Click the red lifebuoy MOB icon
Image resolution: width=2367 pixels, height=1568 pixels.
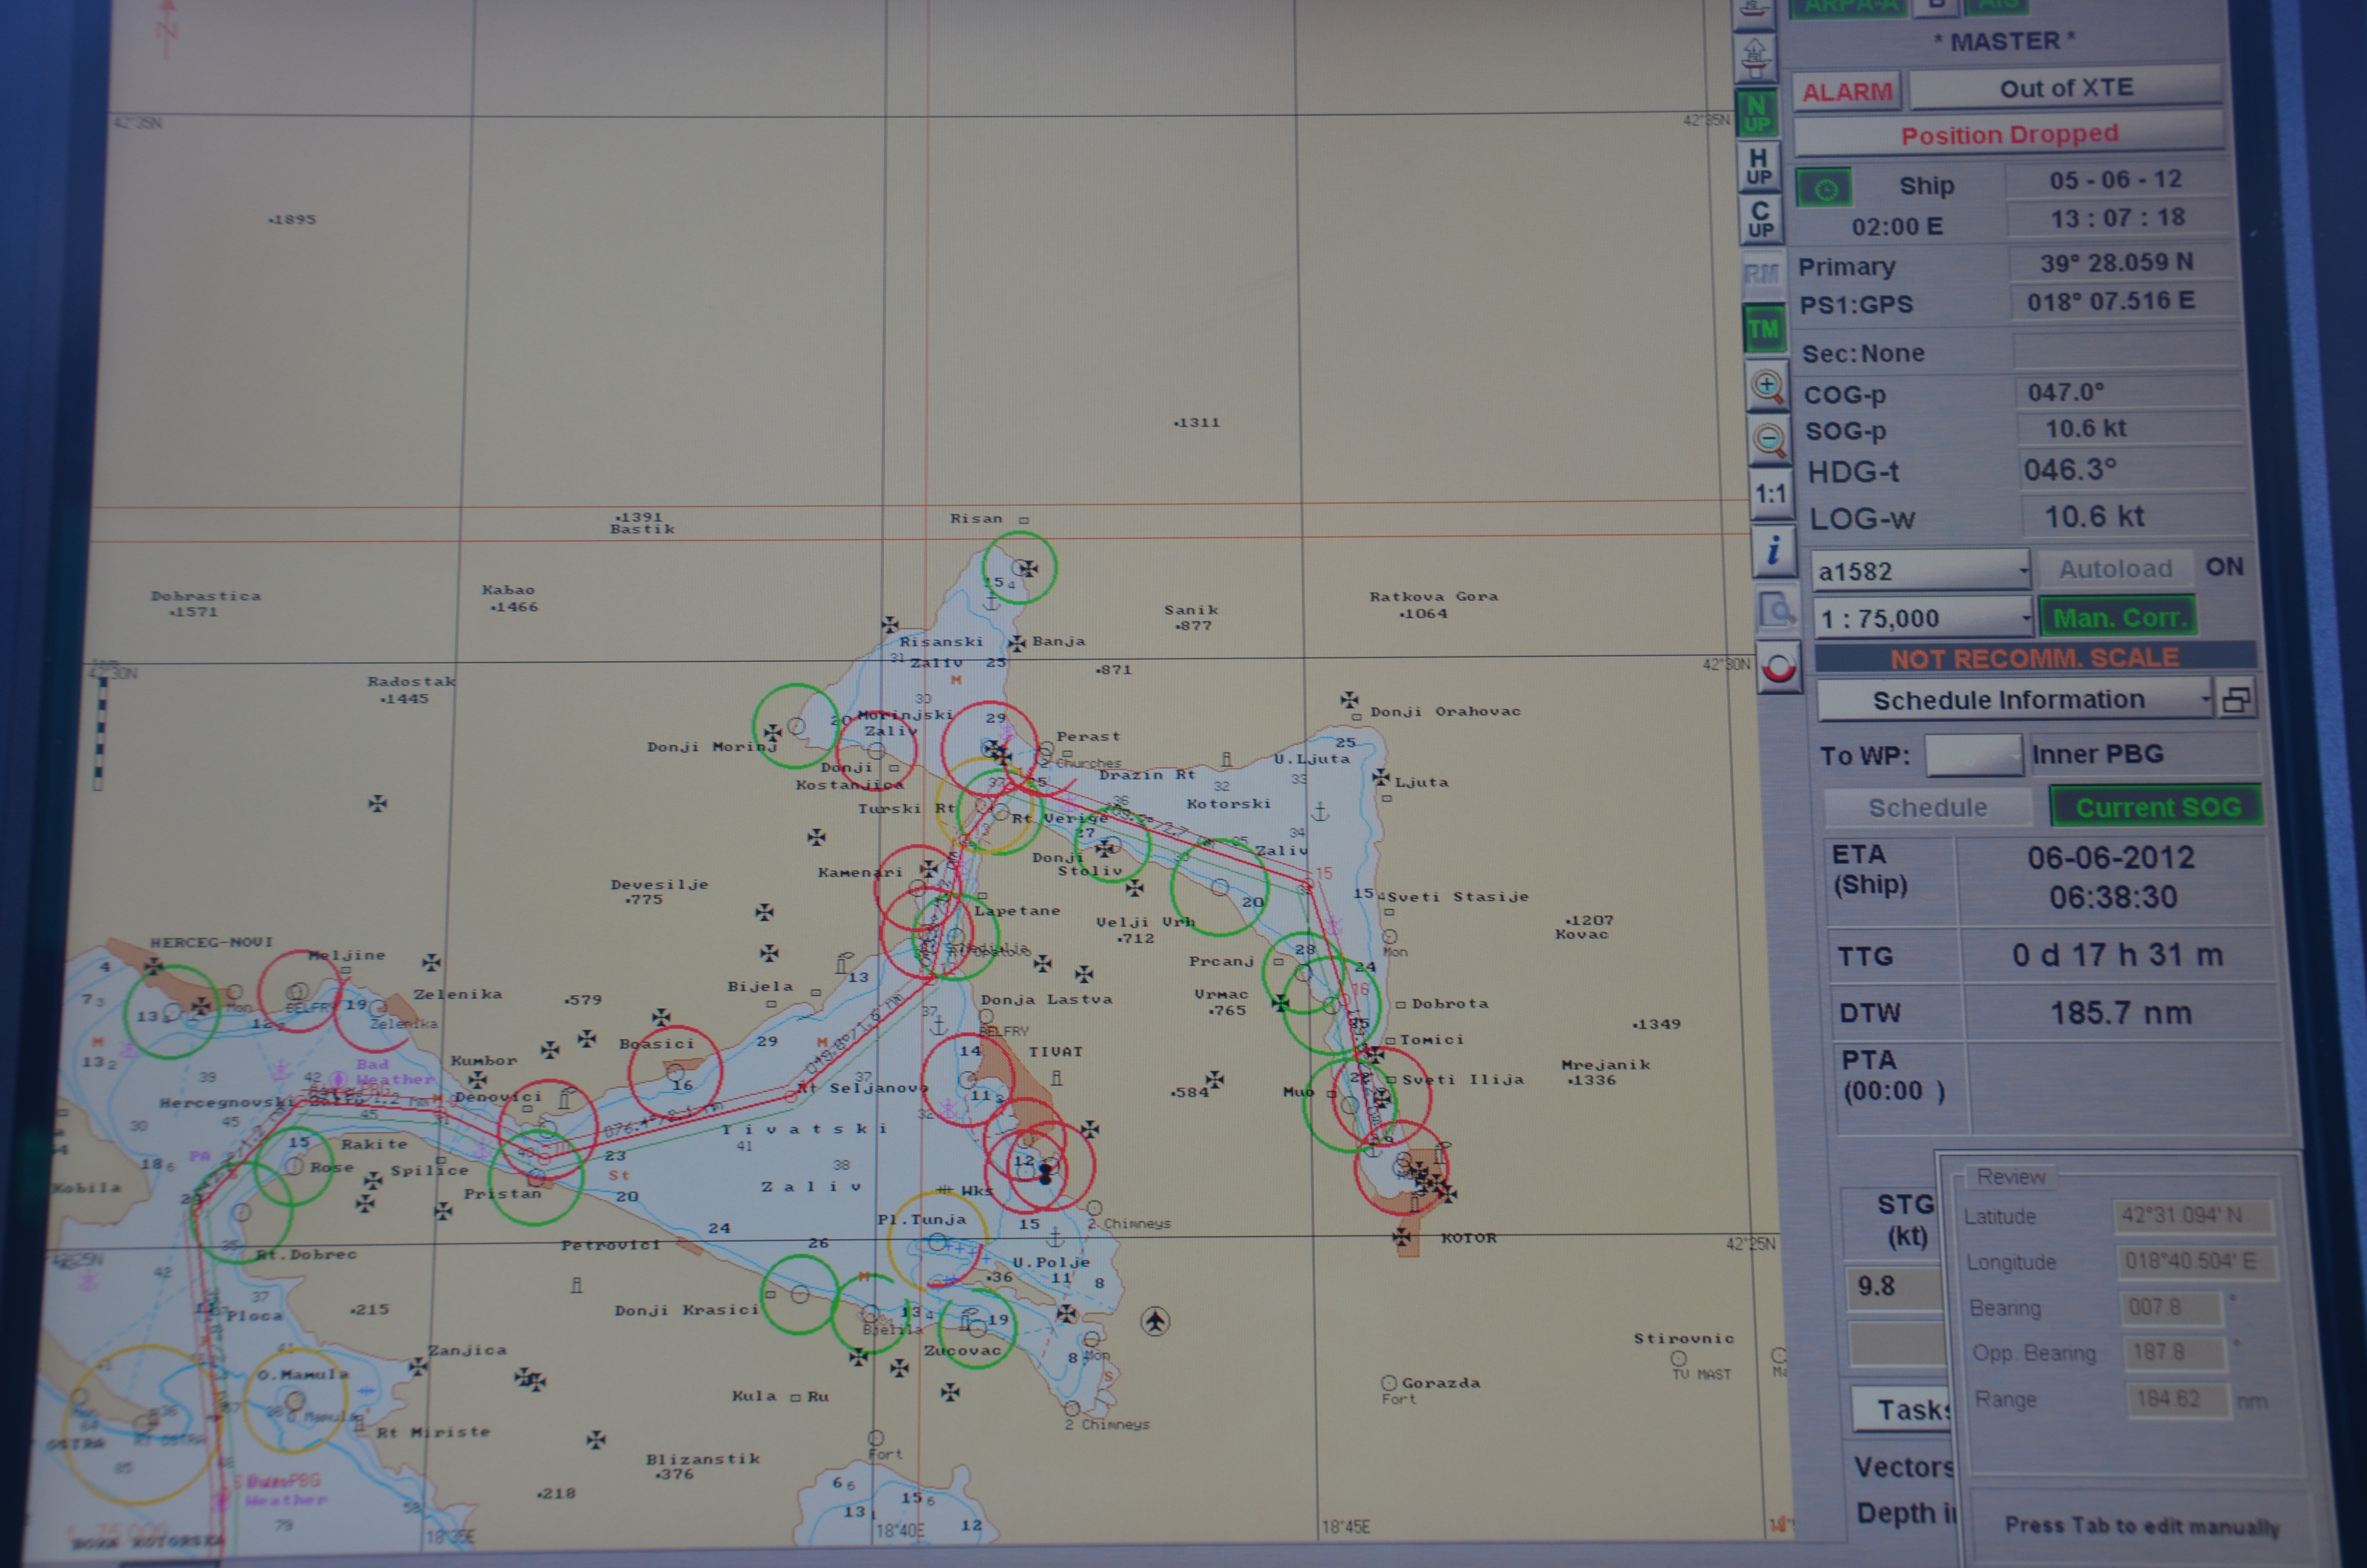click(1778, 667)
